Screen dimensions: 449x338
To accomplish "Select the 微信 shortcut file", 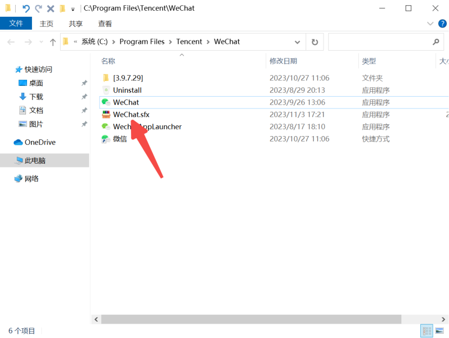I will click(x=120, y=139).
